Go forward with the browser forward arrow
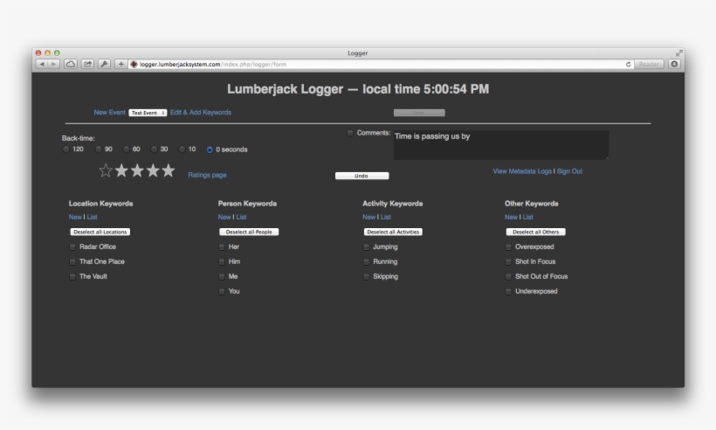 [x=54, y=64]
